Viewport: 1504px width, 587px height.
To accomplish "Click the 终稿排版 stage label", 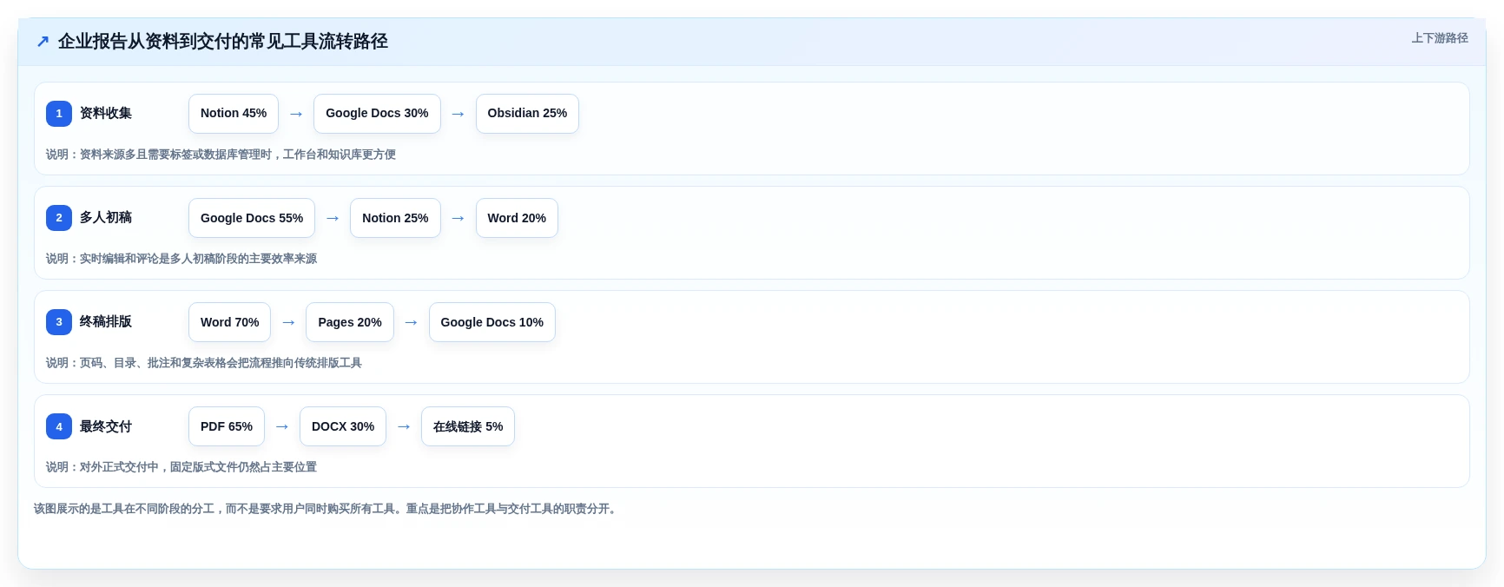I will (x=106, y=322).
